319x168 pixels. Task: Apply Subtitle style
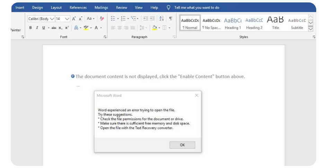click(297, 23)
